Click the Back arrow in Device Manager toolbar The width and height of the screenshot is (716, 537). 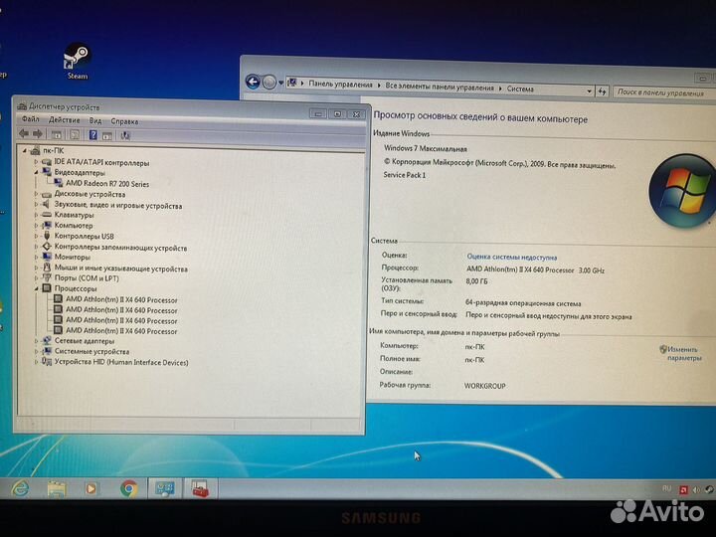(x=24, y=134)
